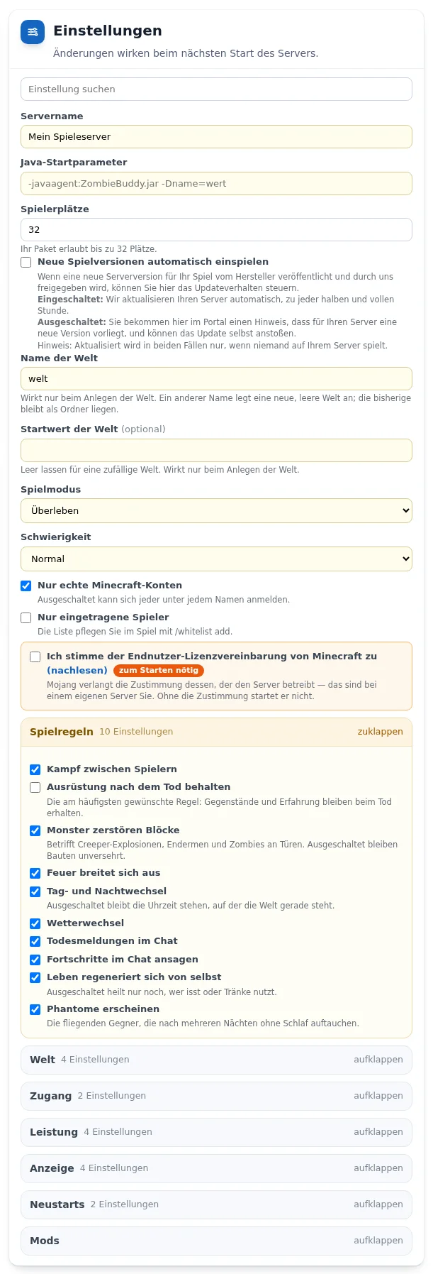This screenshot has width=433, height=1274.
Task: Click the Name der Welt field
Action: pos(216,378)
